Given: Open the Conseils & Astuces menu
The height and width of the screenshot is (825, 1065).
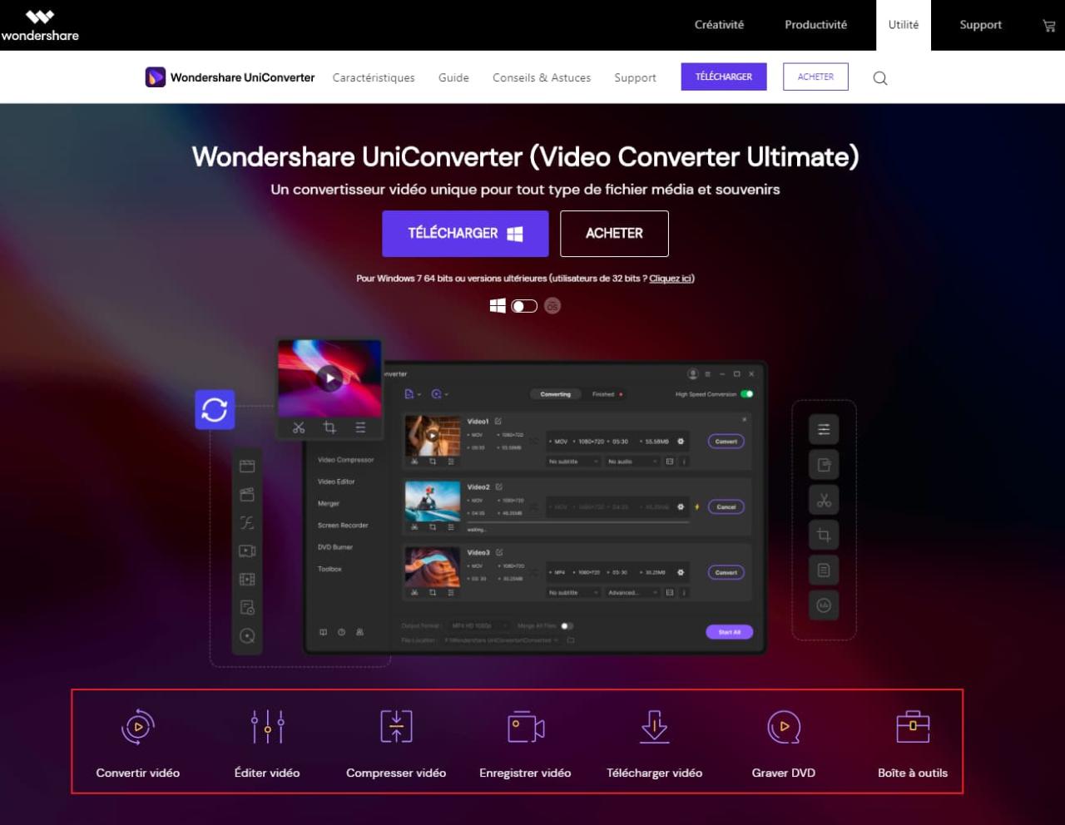Looking at the screenshot, I should (x=542, y=77).
